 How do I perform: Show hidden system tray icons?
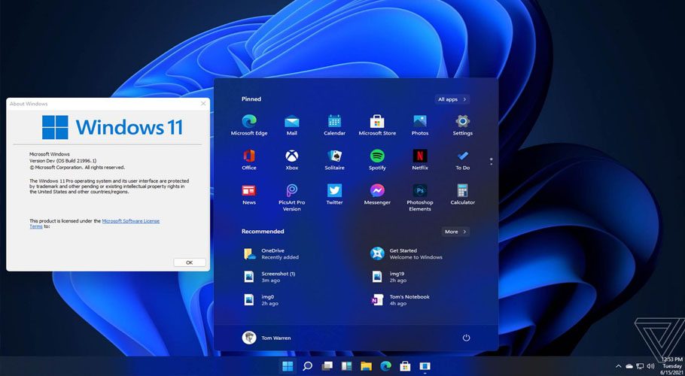pyautogui.click(x=618, y=366)
